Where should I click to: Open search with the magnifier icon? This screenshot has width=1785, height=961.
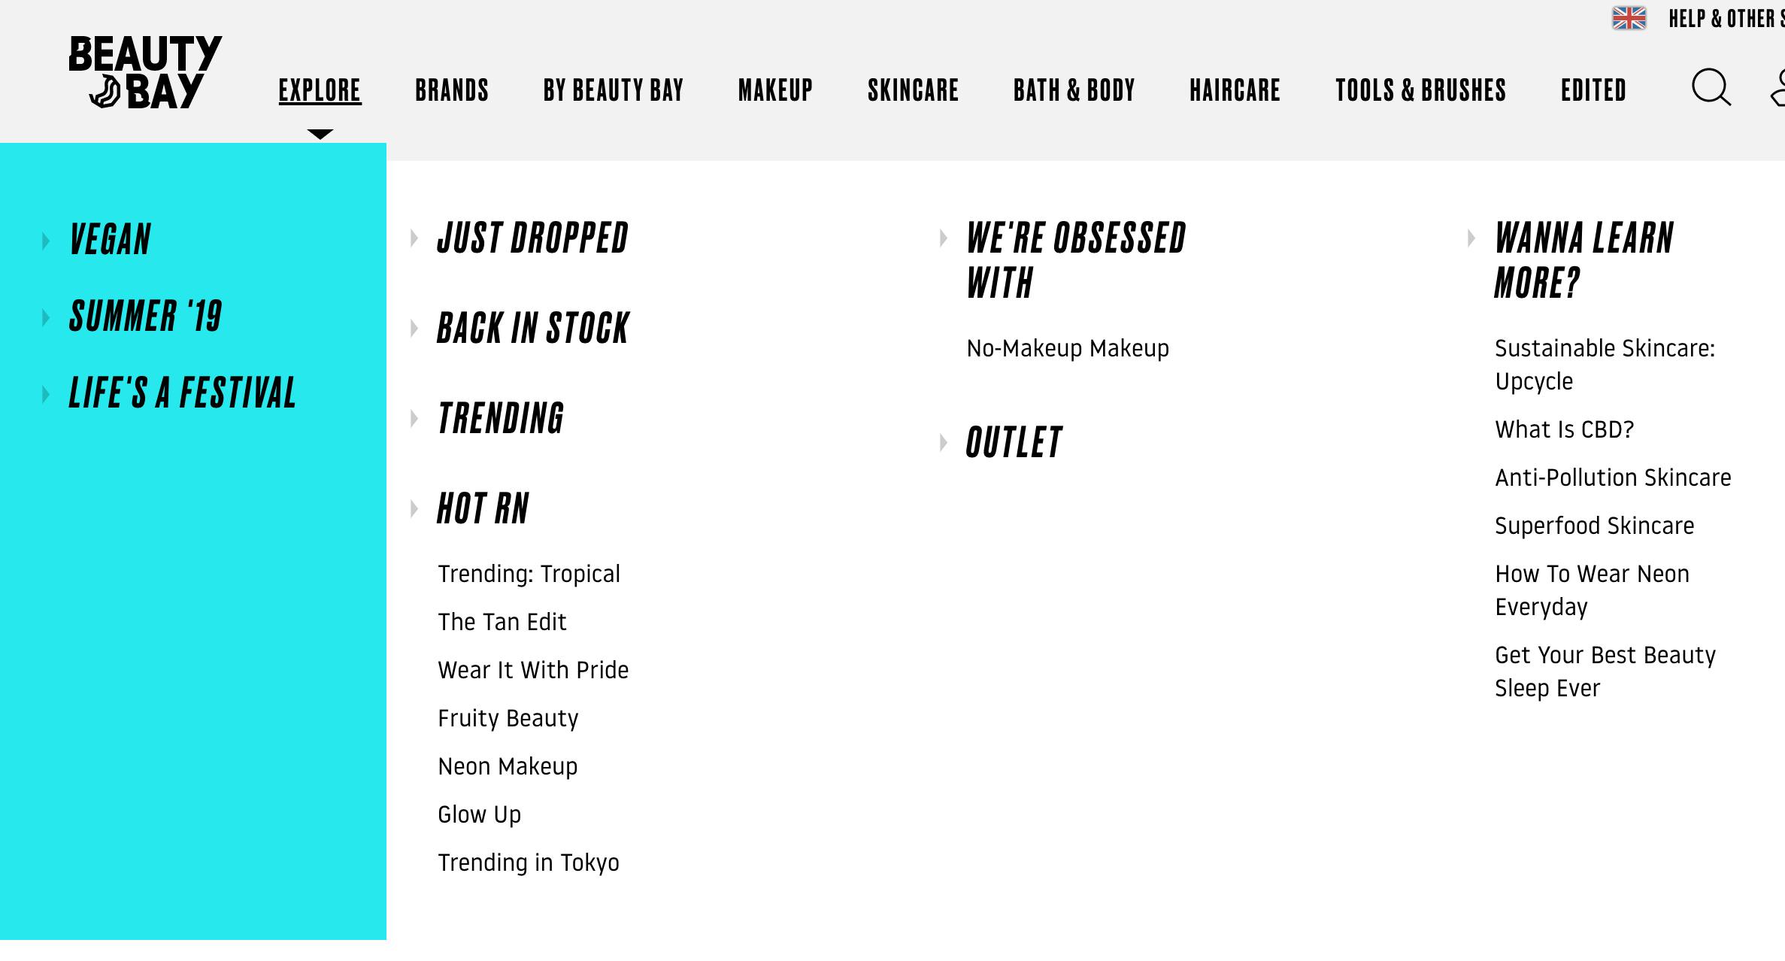[x=1711, y=88]
